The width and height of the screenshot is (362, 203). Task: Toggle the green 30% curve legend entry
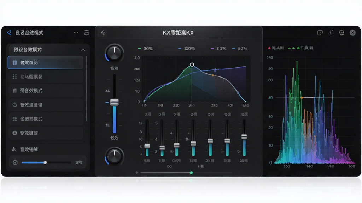[145, 49]
